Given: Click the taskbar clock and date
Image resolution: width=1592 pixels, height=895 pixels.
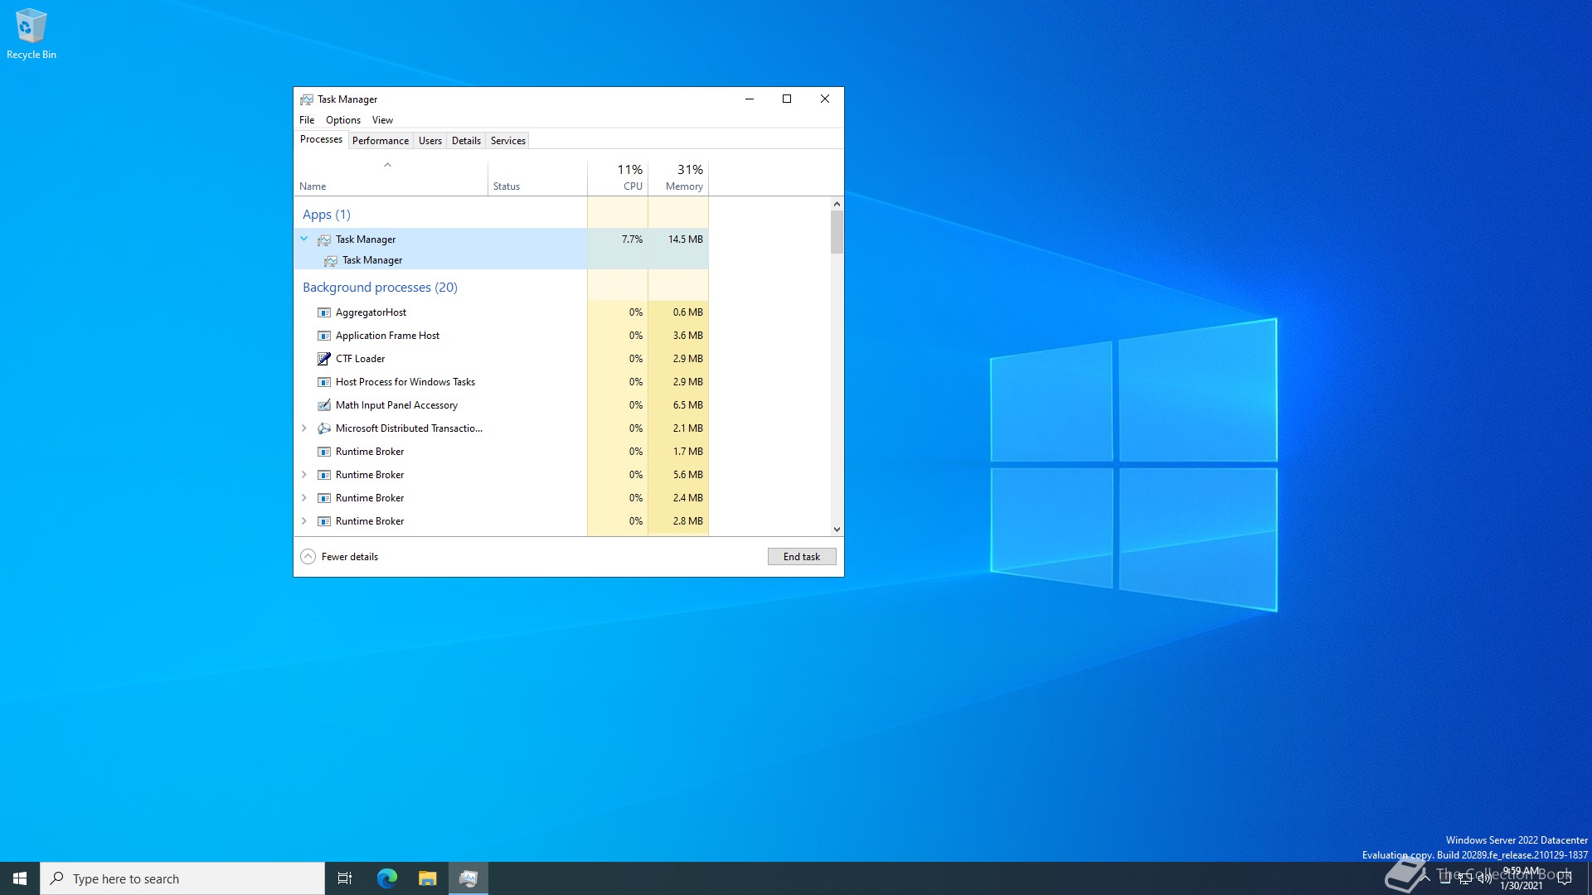Looking at the screenshot, I should pyautogui.click(x=1522, y=878).
